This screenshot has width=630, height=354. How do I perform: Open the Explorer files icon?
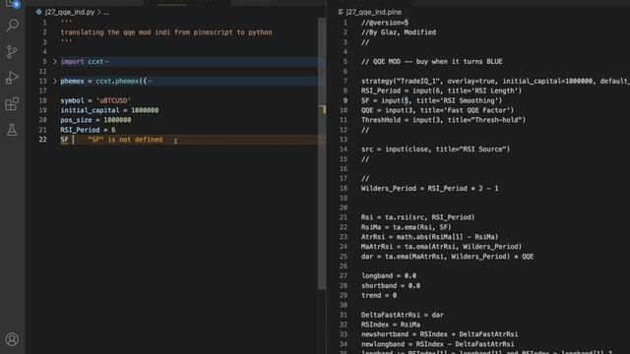12,4
